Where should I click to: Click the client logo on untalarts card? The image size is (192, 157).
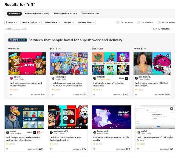click(126, 78)
